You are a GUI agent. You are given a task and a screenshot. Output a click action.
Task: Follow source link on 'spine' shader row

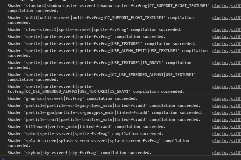coord(226,134)
